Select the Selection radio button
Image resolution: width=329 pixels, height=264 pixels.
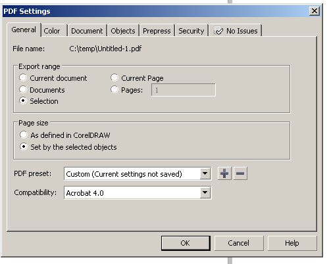tap(23, 100)
